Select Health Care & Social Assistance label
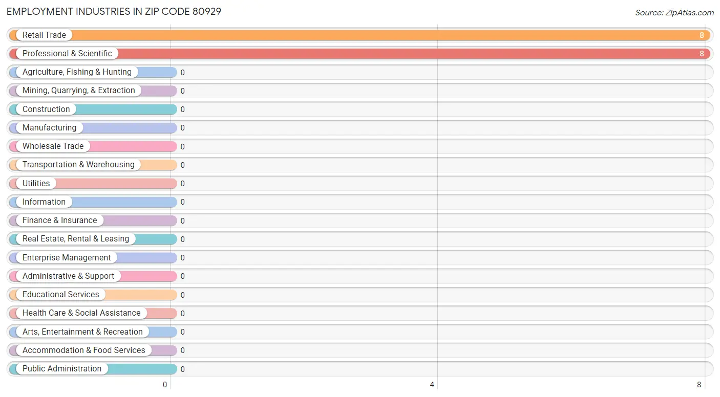 [81, 313]
